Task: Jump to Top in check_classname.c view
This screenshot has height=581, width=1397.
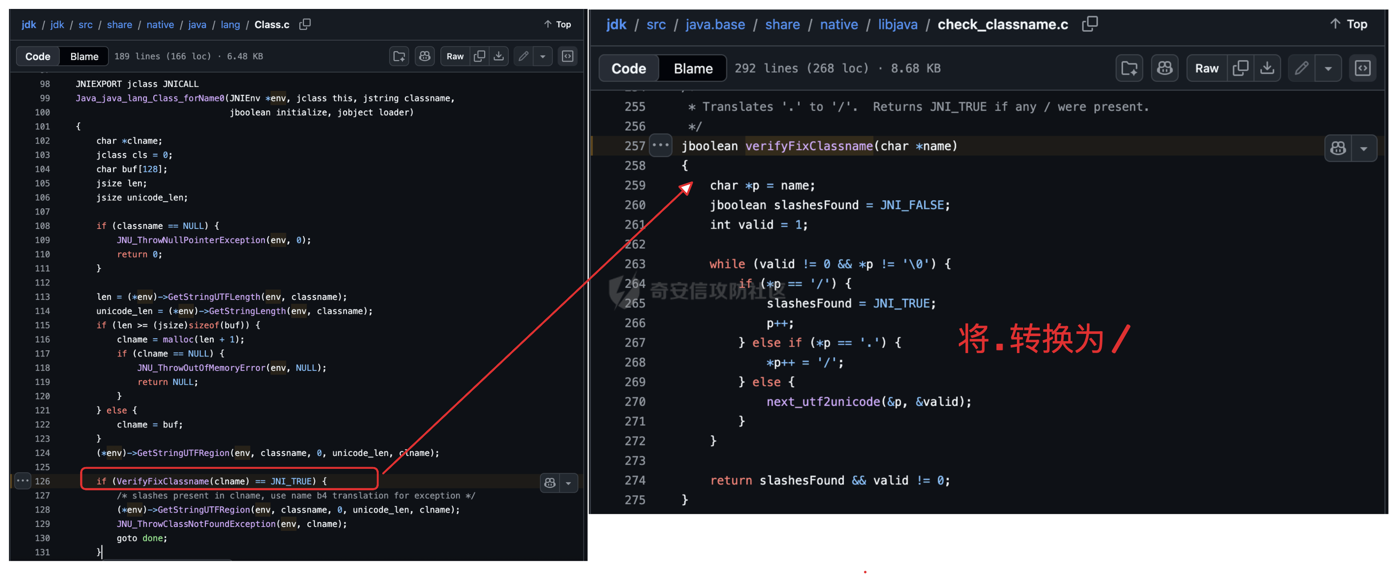Action: click(x=1349, y=24)
